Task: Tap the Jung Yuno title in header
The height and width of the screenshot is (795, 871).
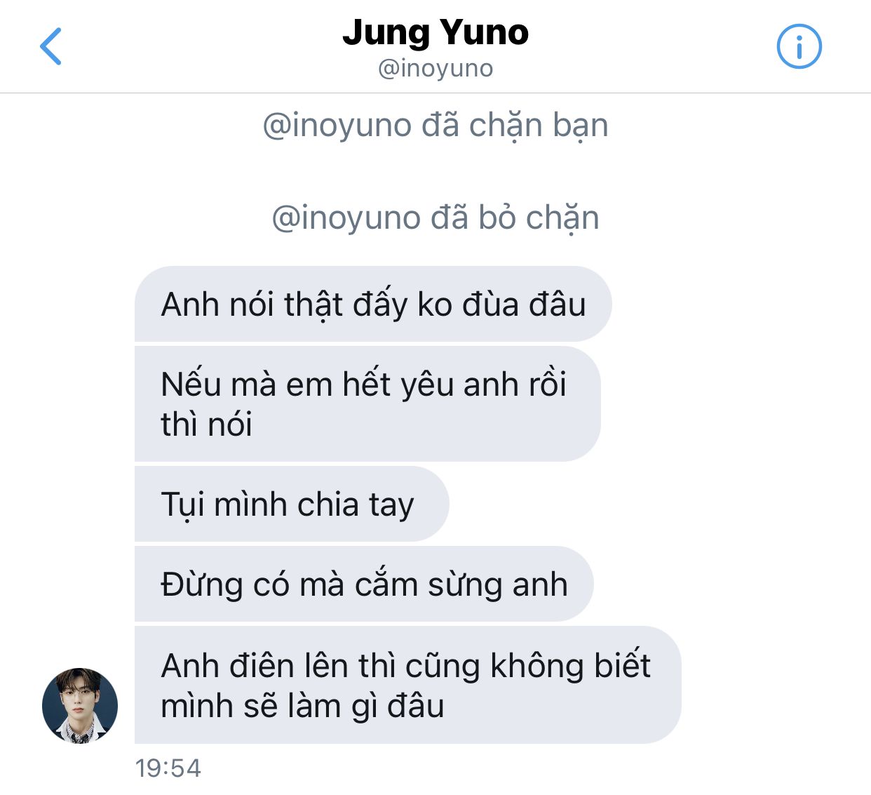Action: click(435, 32)
